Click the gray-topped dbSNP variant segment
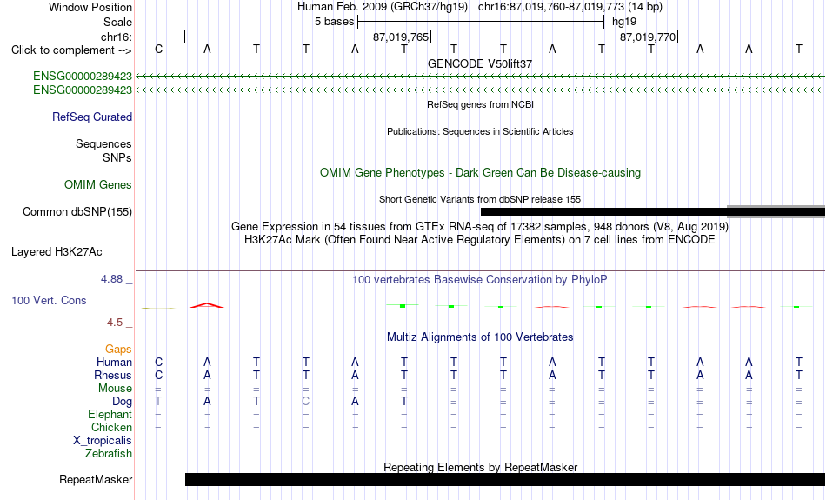 pos(776,211)
